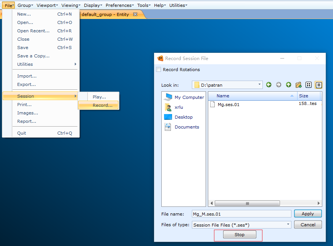Click the horizontal scrollbar thumb in the file list
This screenshot has width=333, height=246.
(247, 203)
